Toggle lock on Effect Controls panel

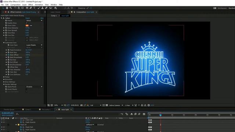(x=8, y=12)
